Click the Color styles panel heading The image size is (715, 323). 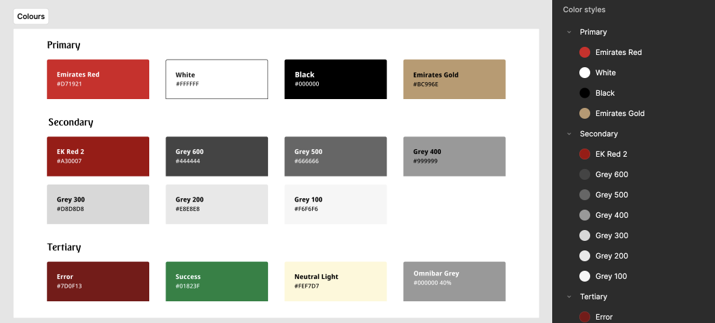pos(584,9)
